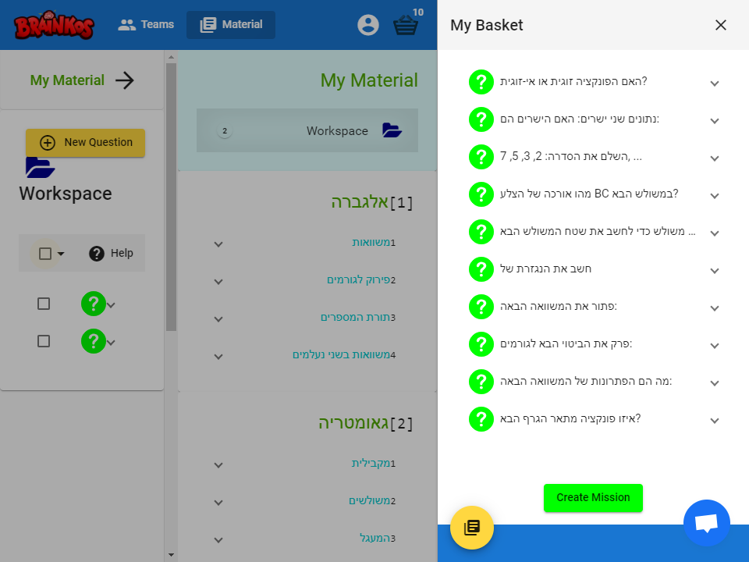
Task: Expand the מקבילית topic
Action: pyautogui.click(x=218, y=465)
